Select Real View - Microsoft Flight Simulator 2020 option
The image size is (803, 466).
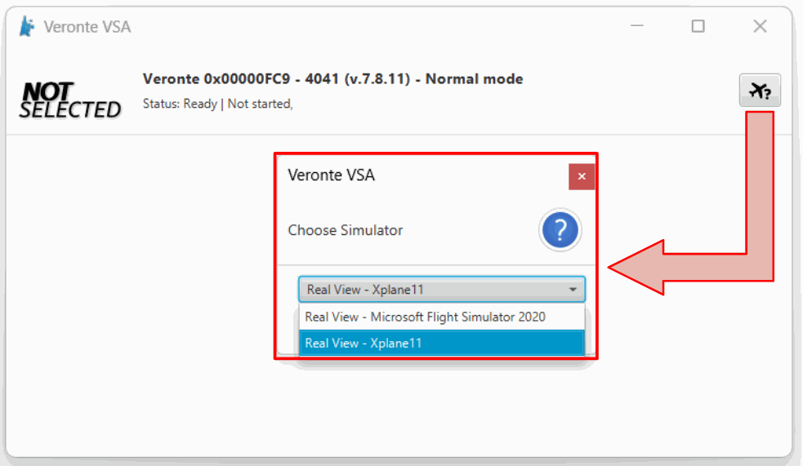point(425,317)
